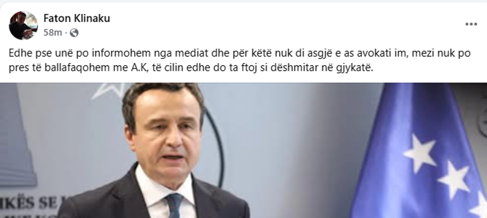Image resolution: width=487 pixels, height=218 pixels.
Task: Open the attached photo of suited man
Action: click(243, 150)
